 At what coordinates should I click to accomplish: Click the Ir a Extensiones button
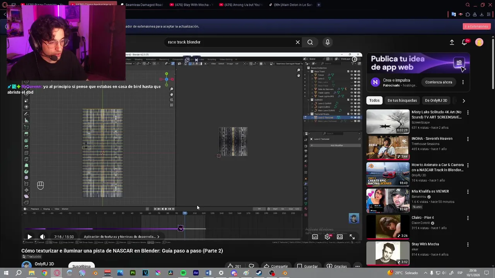pos(476,26)
